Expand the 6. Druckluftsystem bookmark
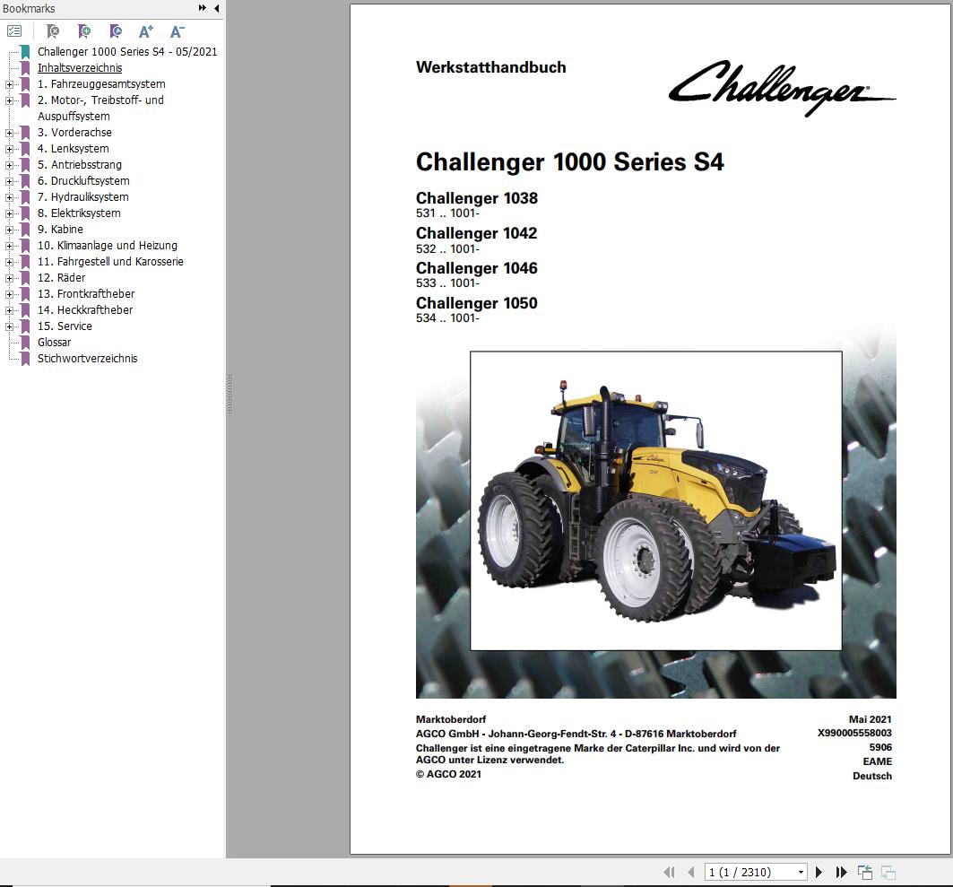 coord(9,181)
